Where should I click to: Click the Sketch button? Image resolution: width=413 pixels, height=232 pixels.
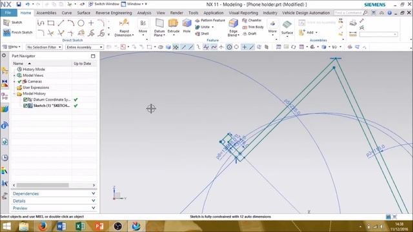coord(13,23)
